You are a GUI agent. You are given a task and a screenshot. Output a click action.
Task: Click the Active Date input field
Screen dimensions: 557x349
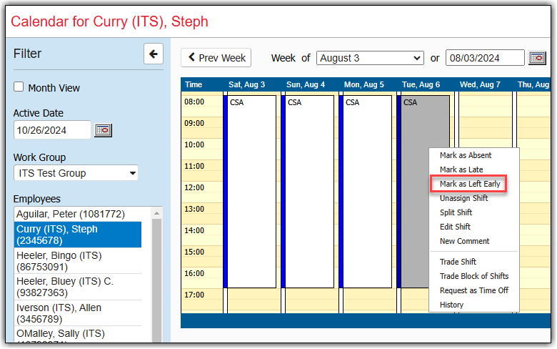[x=52, y=130]
